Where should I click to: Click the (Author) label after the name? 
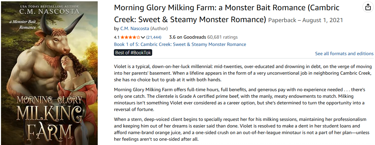point(159,28)
